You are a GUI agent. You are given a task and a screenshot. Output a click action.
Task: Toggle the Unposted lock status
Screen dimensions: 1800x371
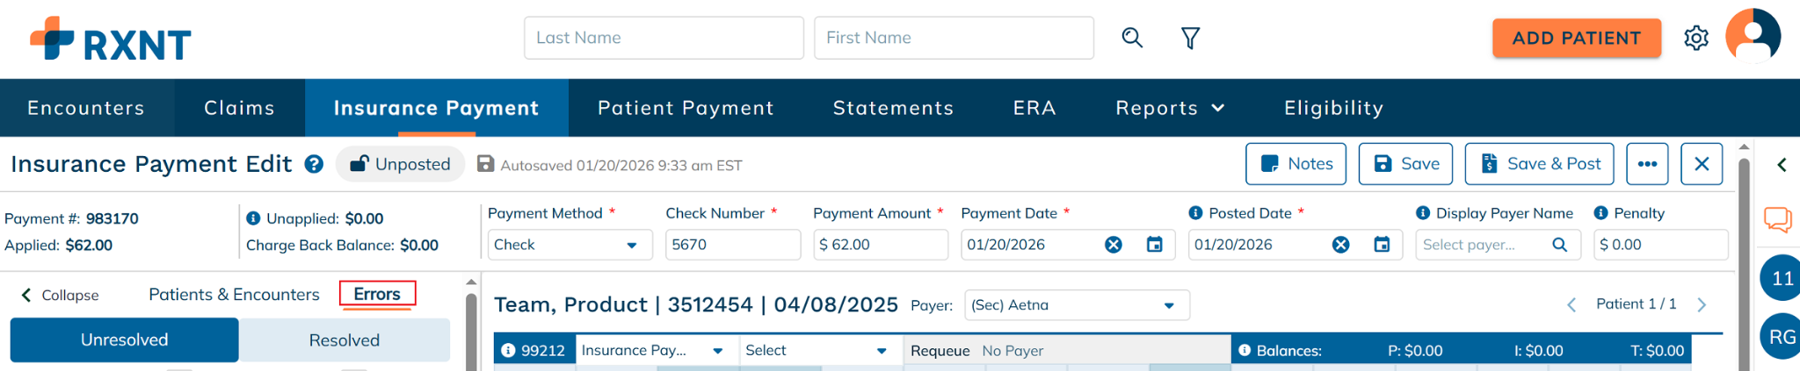pos(401,164)
